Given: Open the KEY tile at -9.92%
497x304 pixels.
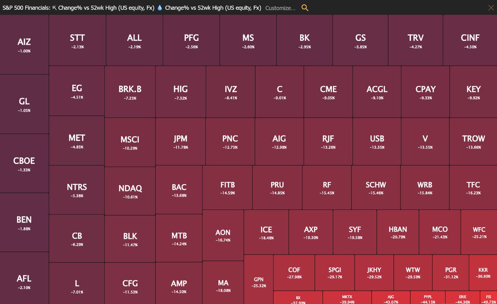Looking at the screenshot, I should point(473,92).
